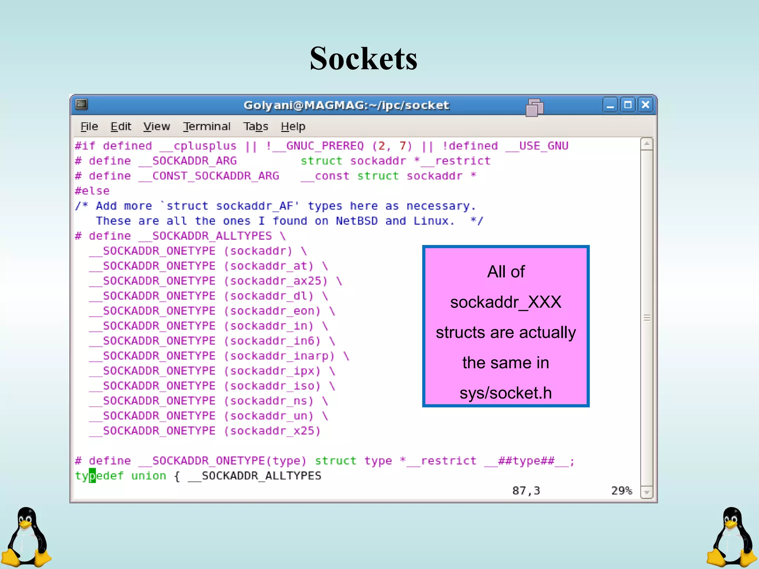This screenshot has width=759, height=569.
Task: Close the terminal window
Action: tap(645, 105)
